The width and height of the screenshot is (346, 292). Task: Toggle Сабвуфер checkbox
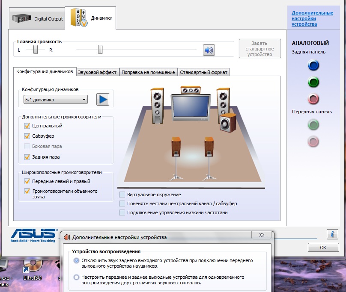pyautogui.click(x=27, y=136)
